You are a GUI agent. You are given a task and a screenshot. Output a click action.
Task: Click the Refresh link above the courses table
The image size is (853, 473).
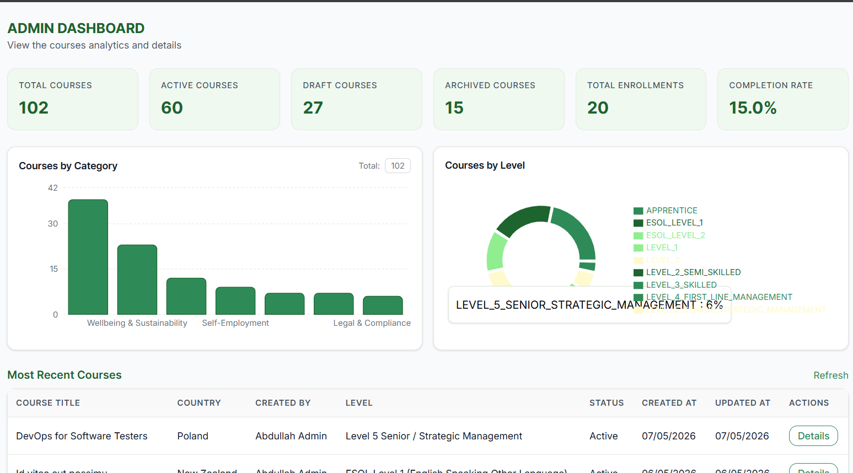[x=830, y=375]
